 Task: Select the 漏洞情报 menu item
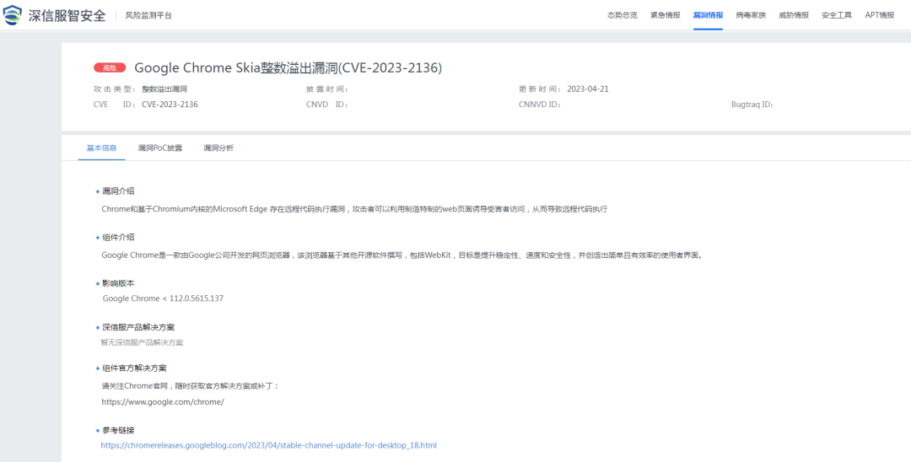tap(708, 15)
